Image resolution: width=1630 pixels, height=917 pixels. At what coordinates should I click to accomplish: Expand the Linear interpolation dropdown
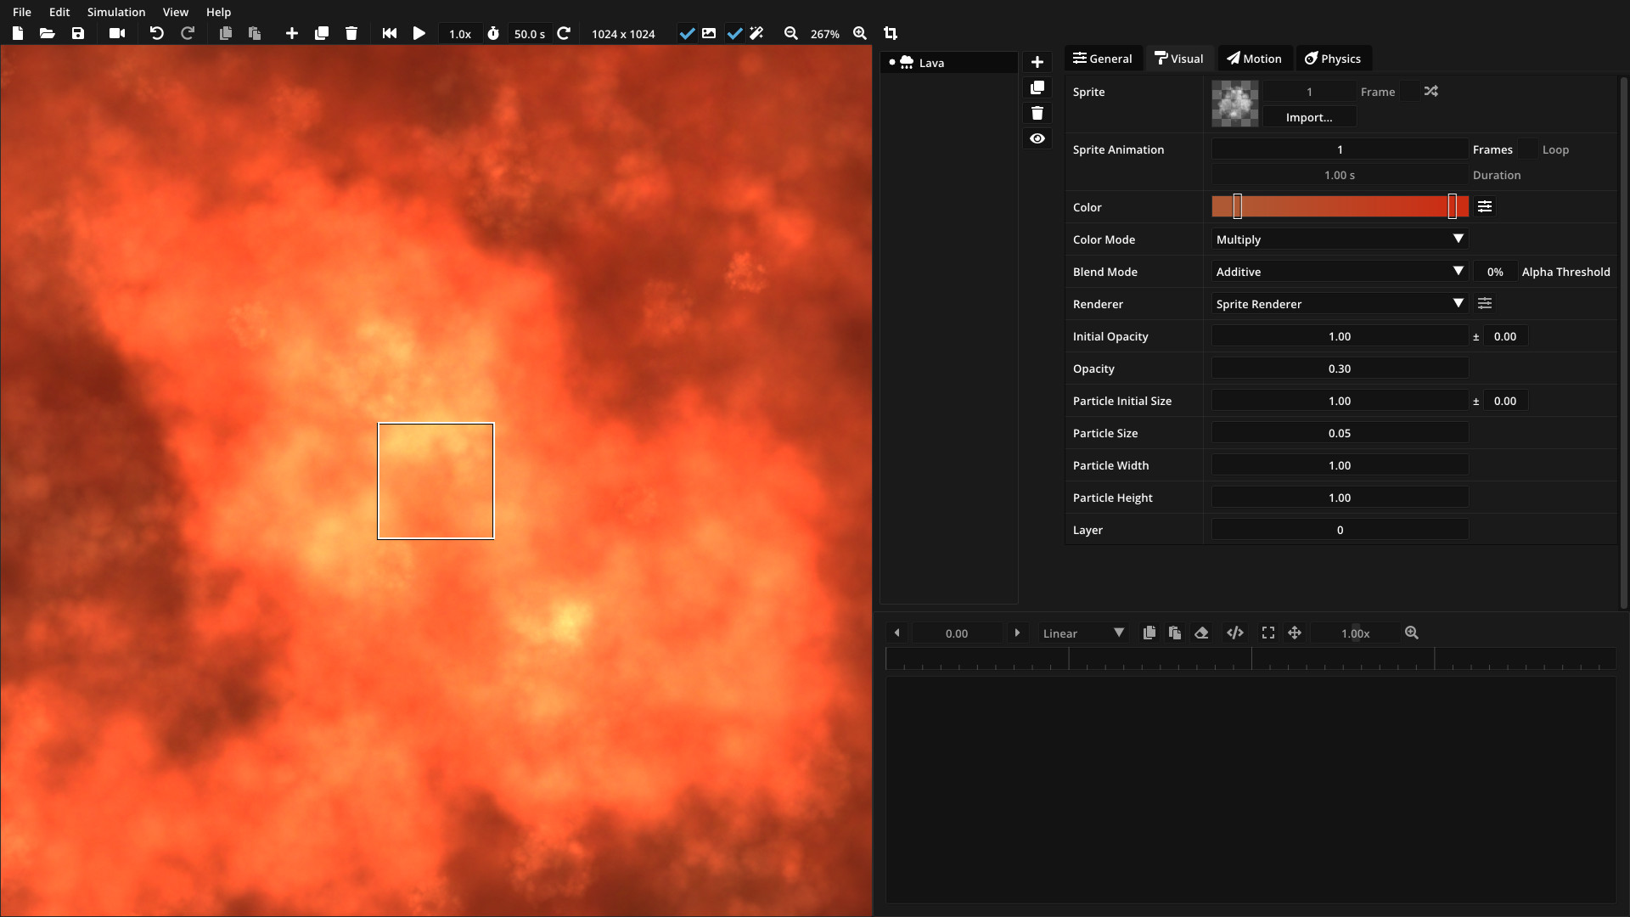pyautogui.click(x=1083, y=633)
